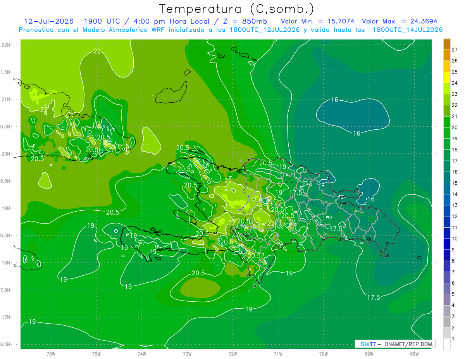
Task: Click the color bar label "27"
Action: tap(455, 50)
